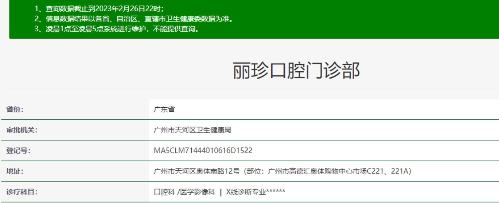This screenshot has width=499, height=203.
Task: Click the value 广东省
Action: point(164,110)
